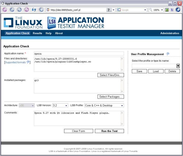Click the page icon in window title bar
This screenshot has height=156, width=183.
point(3,3)
